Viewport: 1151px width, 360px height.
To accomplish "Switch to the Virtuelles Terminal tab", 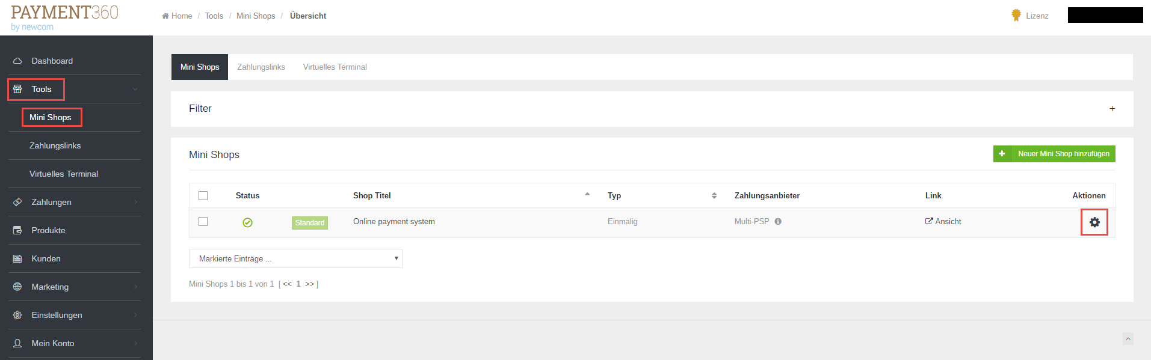I will pyautogui.click(x=335, y=67).
